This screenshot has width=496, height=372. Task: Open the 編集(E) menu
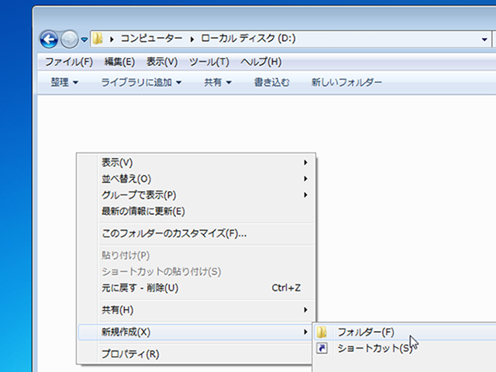[x=119, y=62]
